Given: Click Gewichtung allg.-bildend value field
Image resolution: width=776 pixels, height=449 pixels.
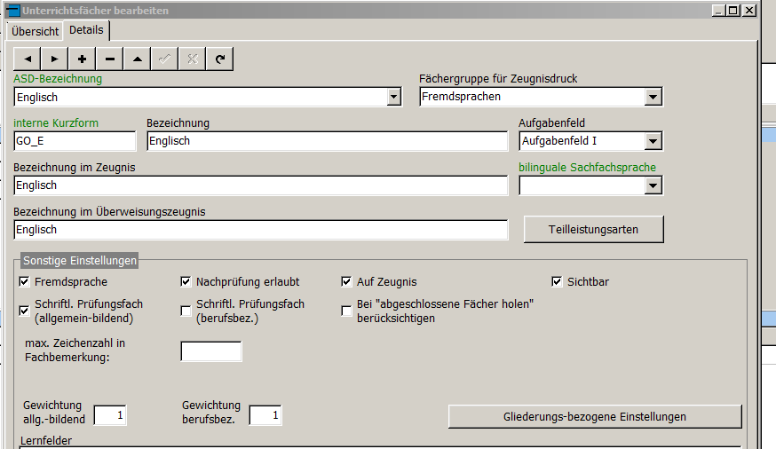Looking at the screenshot, I should click(110, 415).
